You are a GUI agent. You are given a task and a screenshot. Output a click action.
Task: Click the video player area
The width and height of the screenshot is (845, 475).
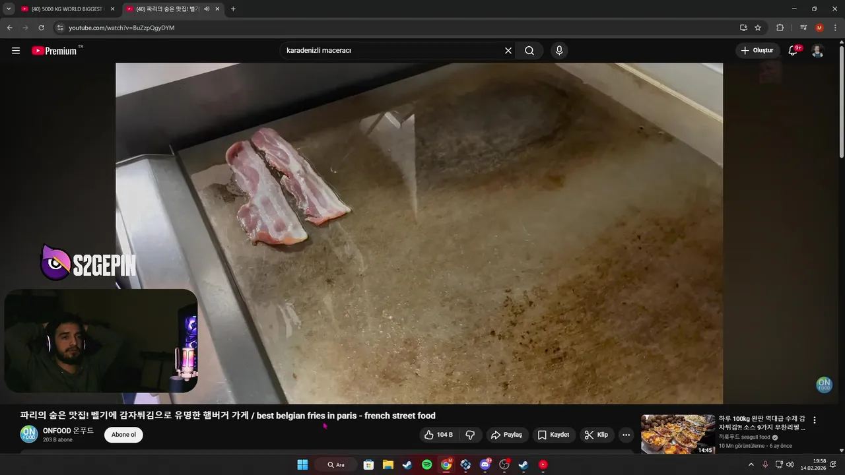tap(419, 233)
